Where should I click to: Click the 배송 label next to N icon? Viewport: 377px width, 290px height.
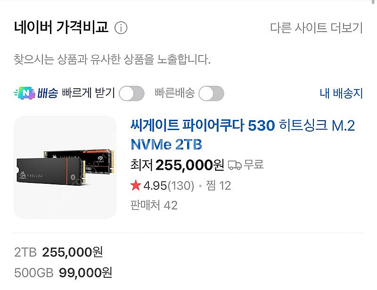click(48, 93)
